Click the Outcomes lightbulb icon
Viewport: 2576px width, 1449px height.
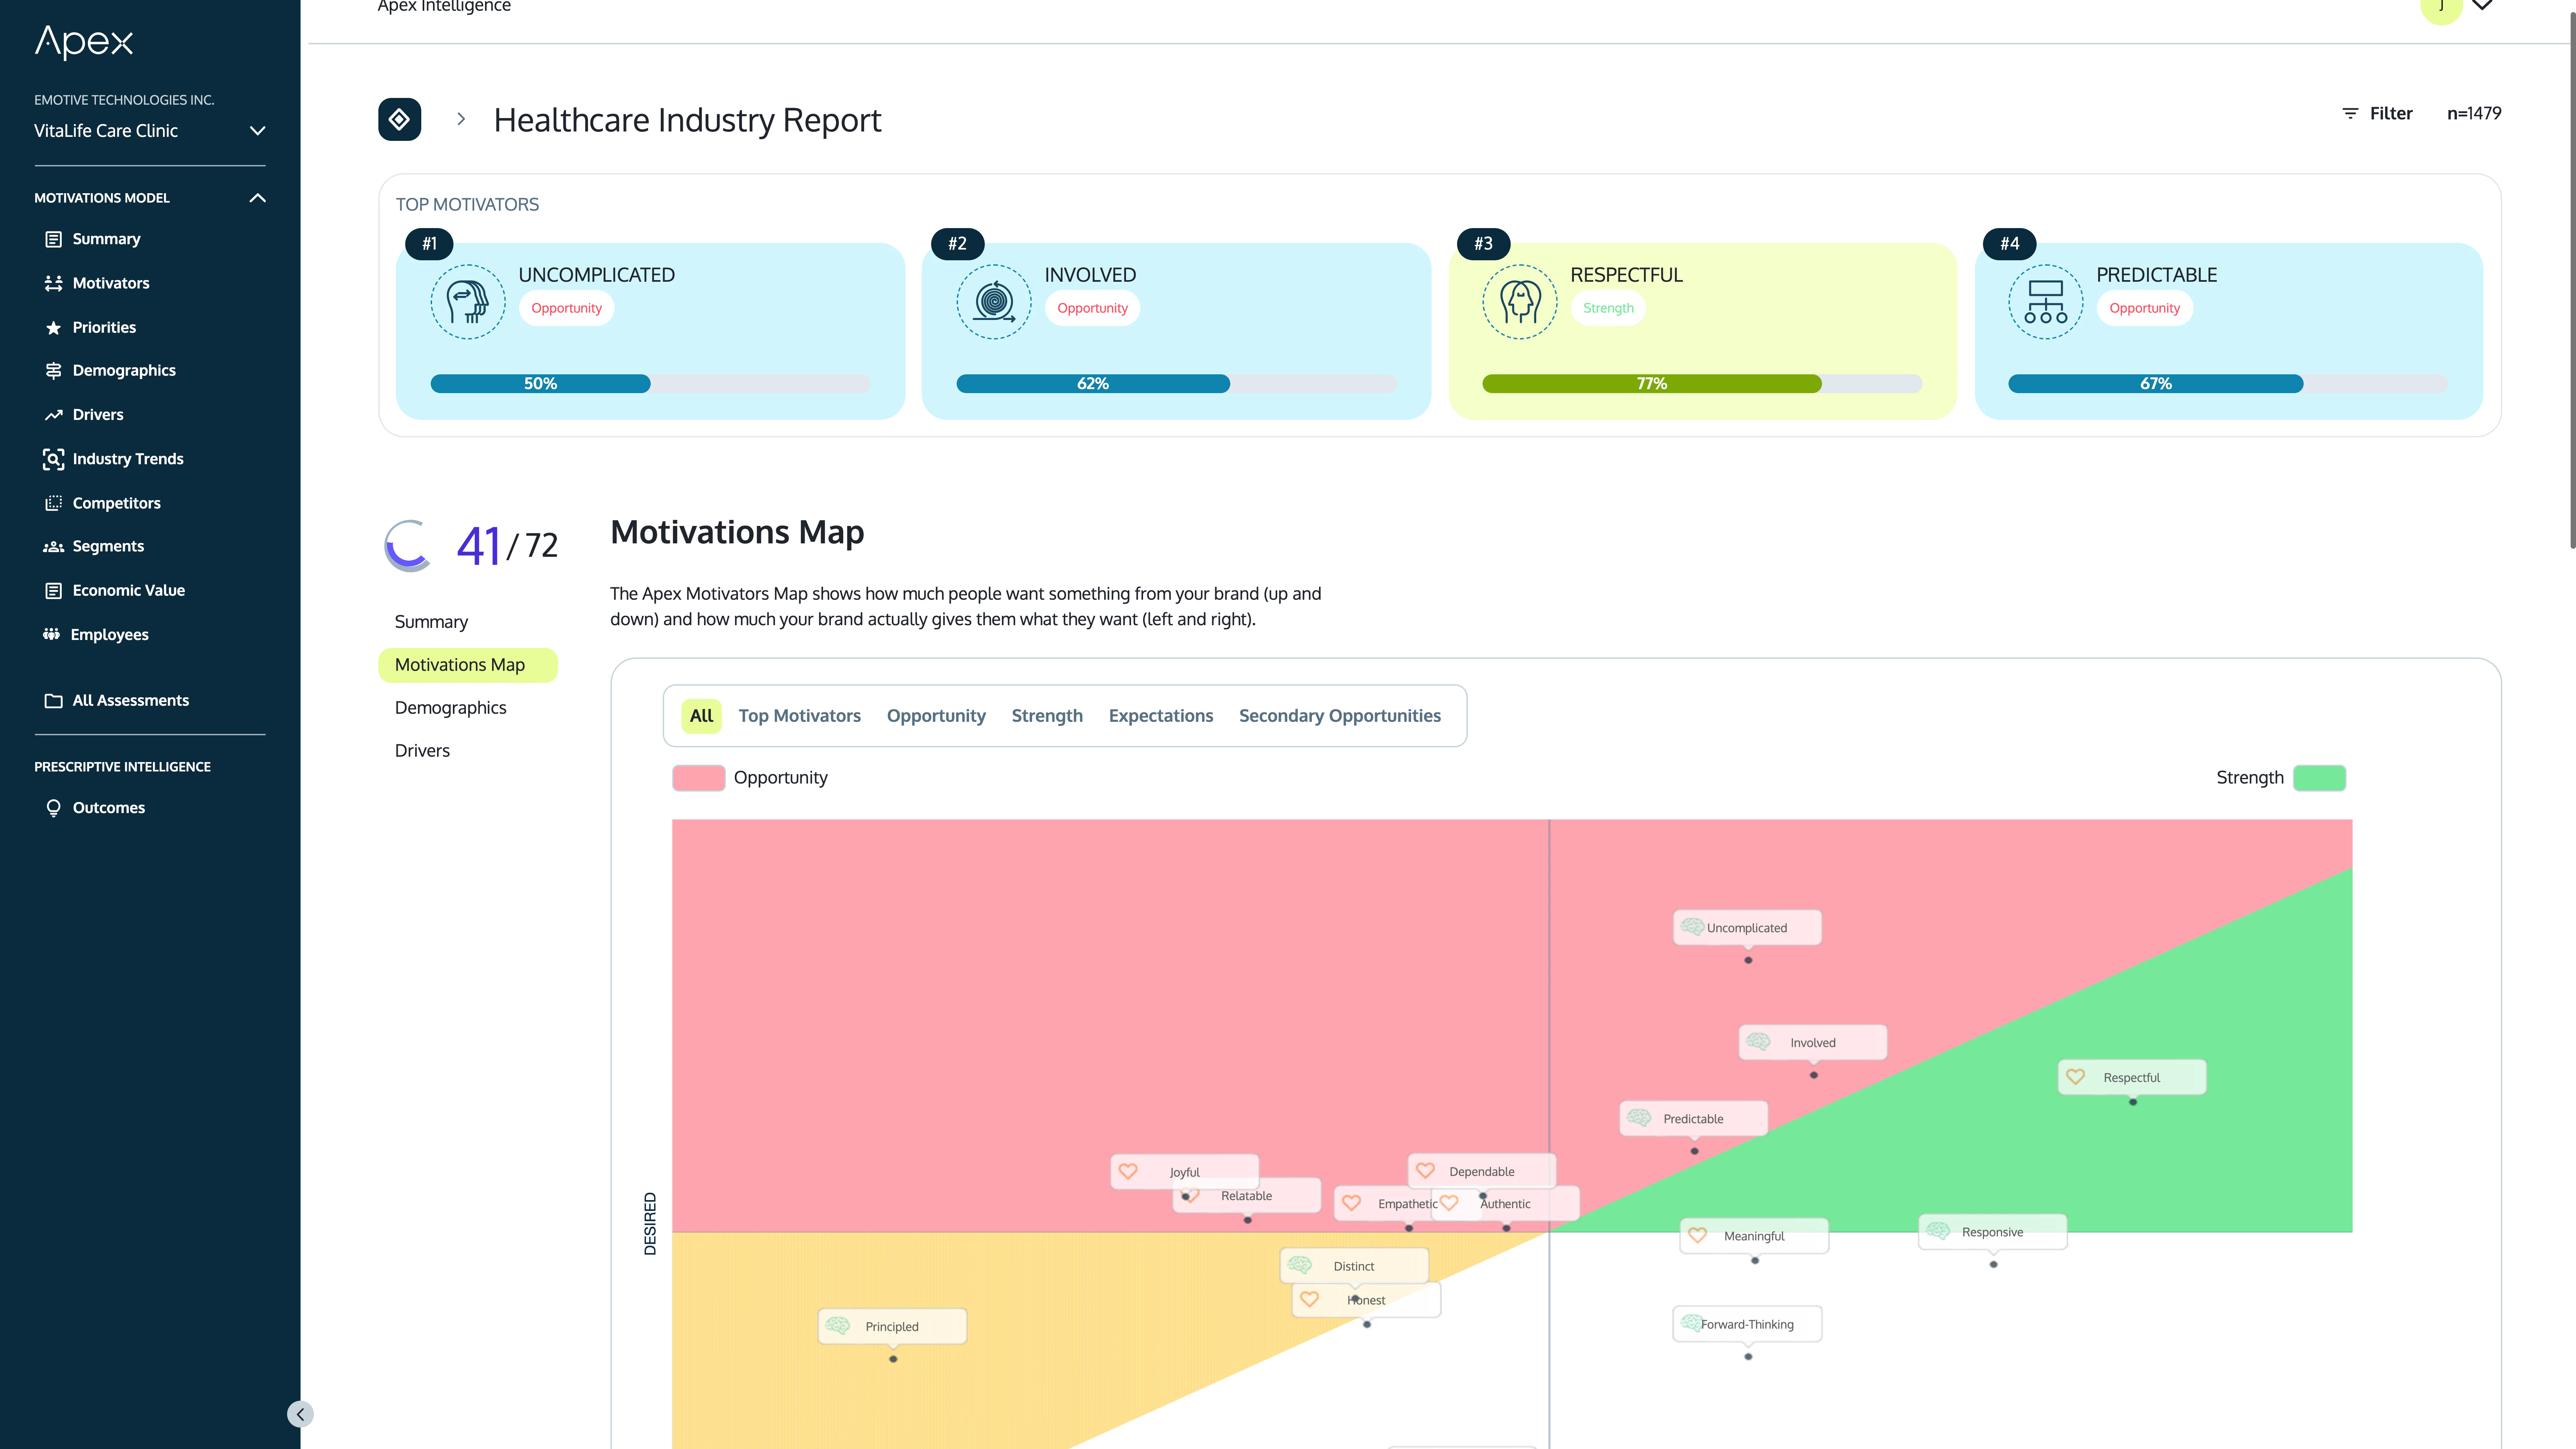point(54,808)
